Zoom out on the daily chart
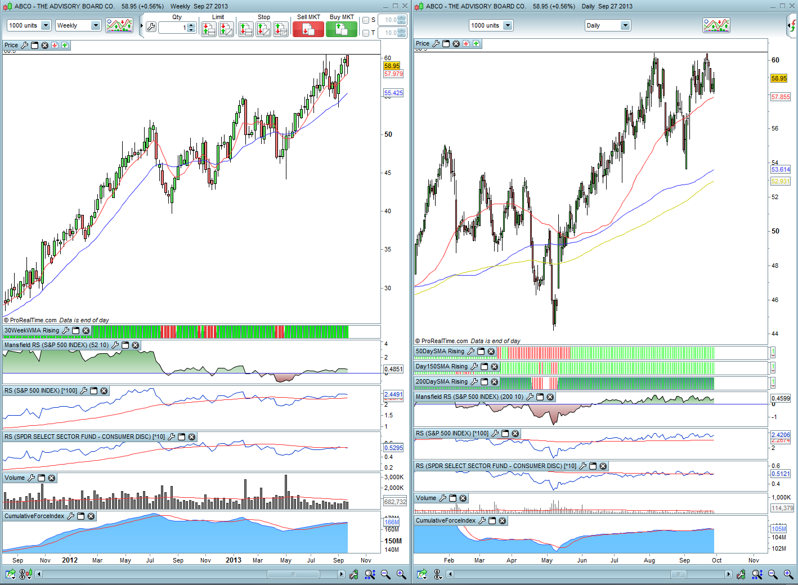Image resolution: width=798 pixels, height=585 pixels. point(773,574)
